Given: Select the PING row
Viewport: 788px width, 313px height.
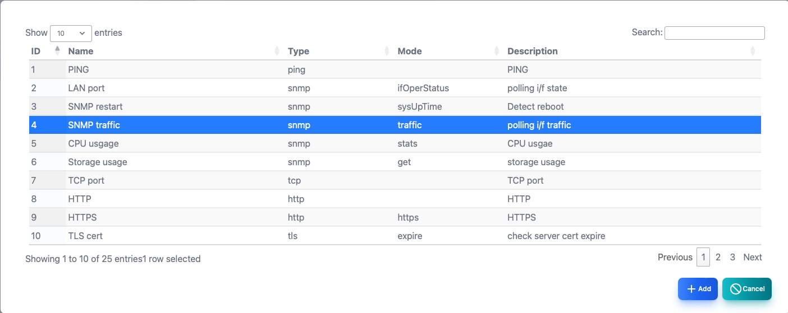Looking at the screenshot, I should (x=395, y=69).
